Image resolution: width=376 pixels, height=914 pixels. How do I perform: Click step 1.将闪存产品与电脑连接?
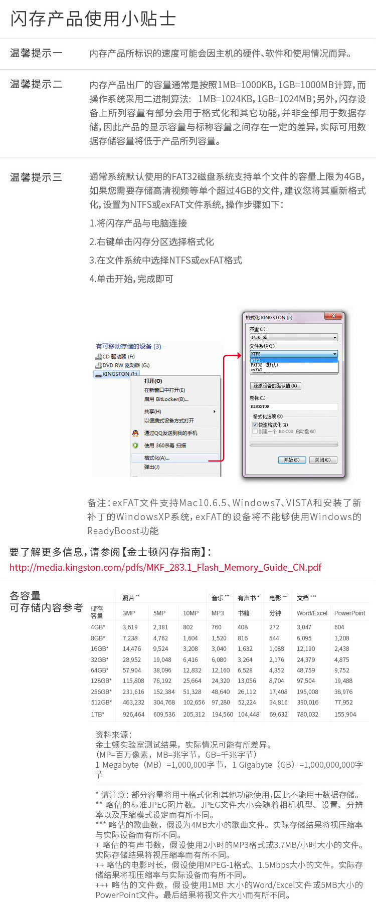[x=138, y=223]
